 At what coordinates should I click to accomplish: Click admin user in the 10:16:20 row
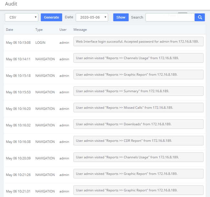64,109
